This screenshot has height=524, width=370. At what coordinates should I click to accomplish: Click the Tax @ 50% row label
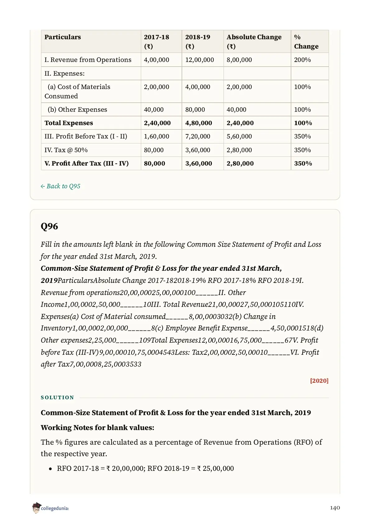[66, 150]
